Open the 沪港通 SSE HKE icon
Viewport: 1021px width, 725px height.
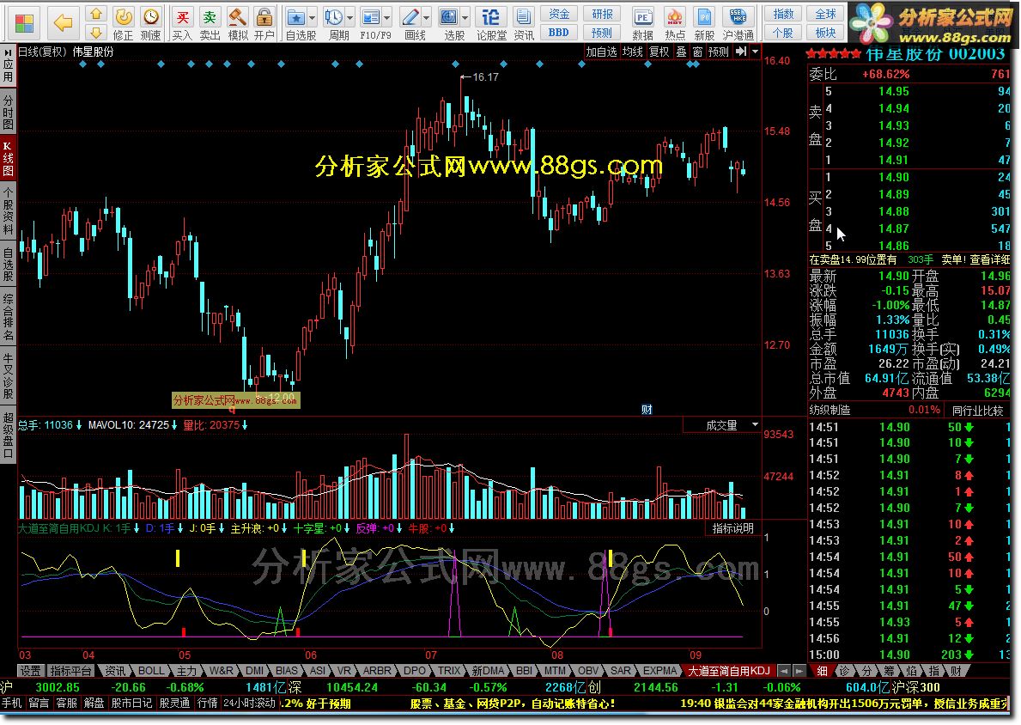[x=738, y=17]
